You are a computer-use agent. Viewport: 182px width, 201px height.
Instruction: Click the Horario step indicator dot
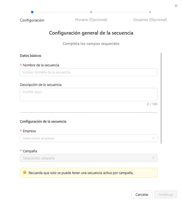pyautogui.click(x=91, y=12)
